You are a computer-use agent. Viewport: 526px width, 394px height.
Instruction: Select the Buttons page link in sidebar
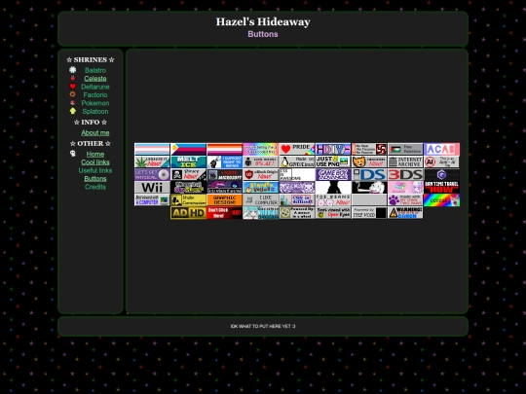pos(95,179)
